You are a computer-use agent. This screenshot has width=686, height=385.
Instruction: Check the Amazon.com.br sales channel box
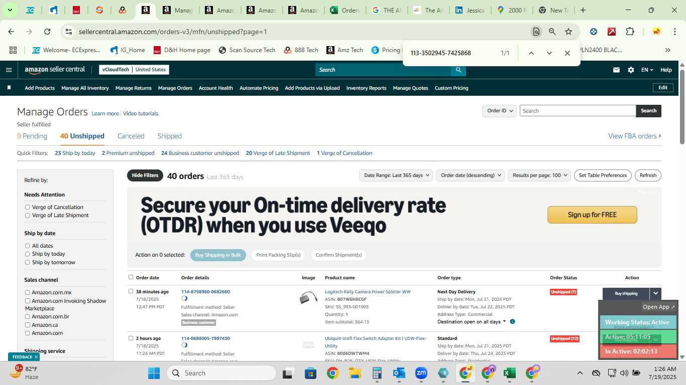point(28,316)
